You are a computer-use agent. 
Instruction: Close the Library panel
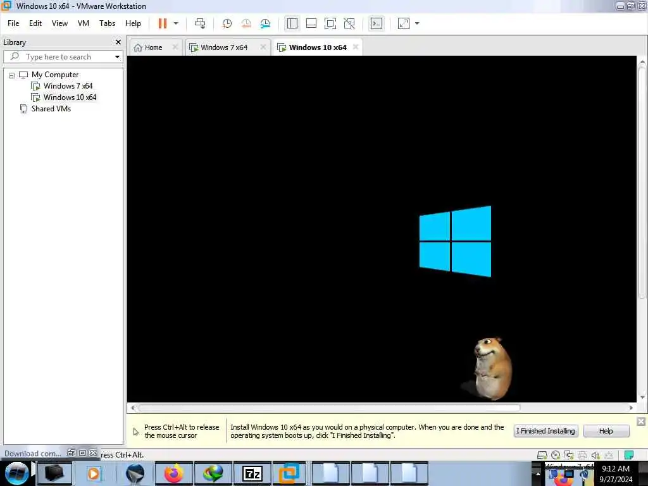click(x=118, y=42)
